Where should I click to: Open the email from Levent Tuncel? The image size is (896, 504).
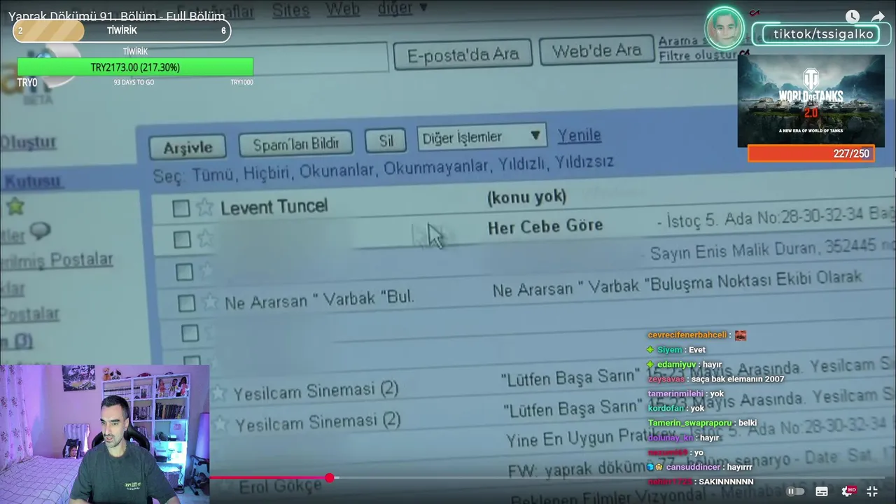coord(274,206)
